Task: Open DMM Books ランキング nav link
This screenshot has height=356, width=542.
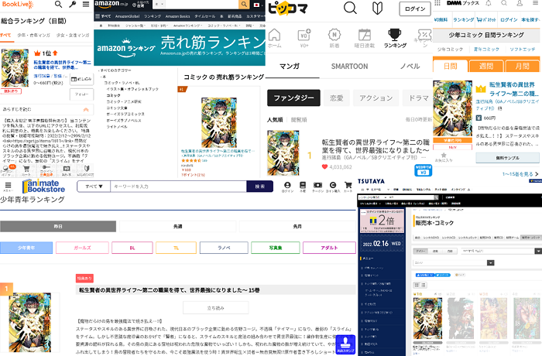Action: 464,19
